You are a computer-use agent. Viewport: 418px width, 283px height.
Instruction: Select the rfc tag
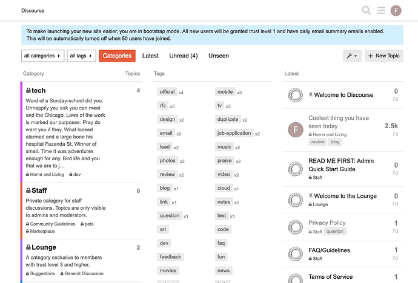(163, 106)
